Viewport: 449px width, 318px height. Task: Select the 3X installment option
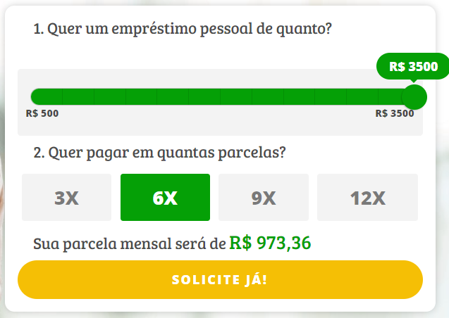66,198
